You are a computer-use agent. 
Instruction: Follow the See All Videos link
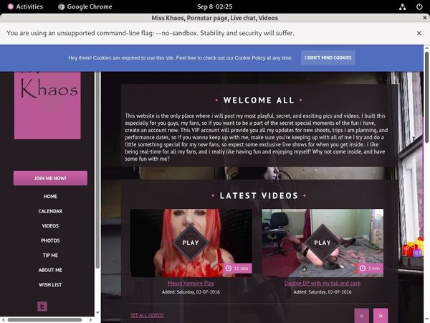click(147, 315)
